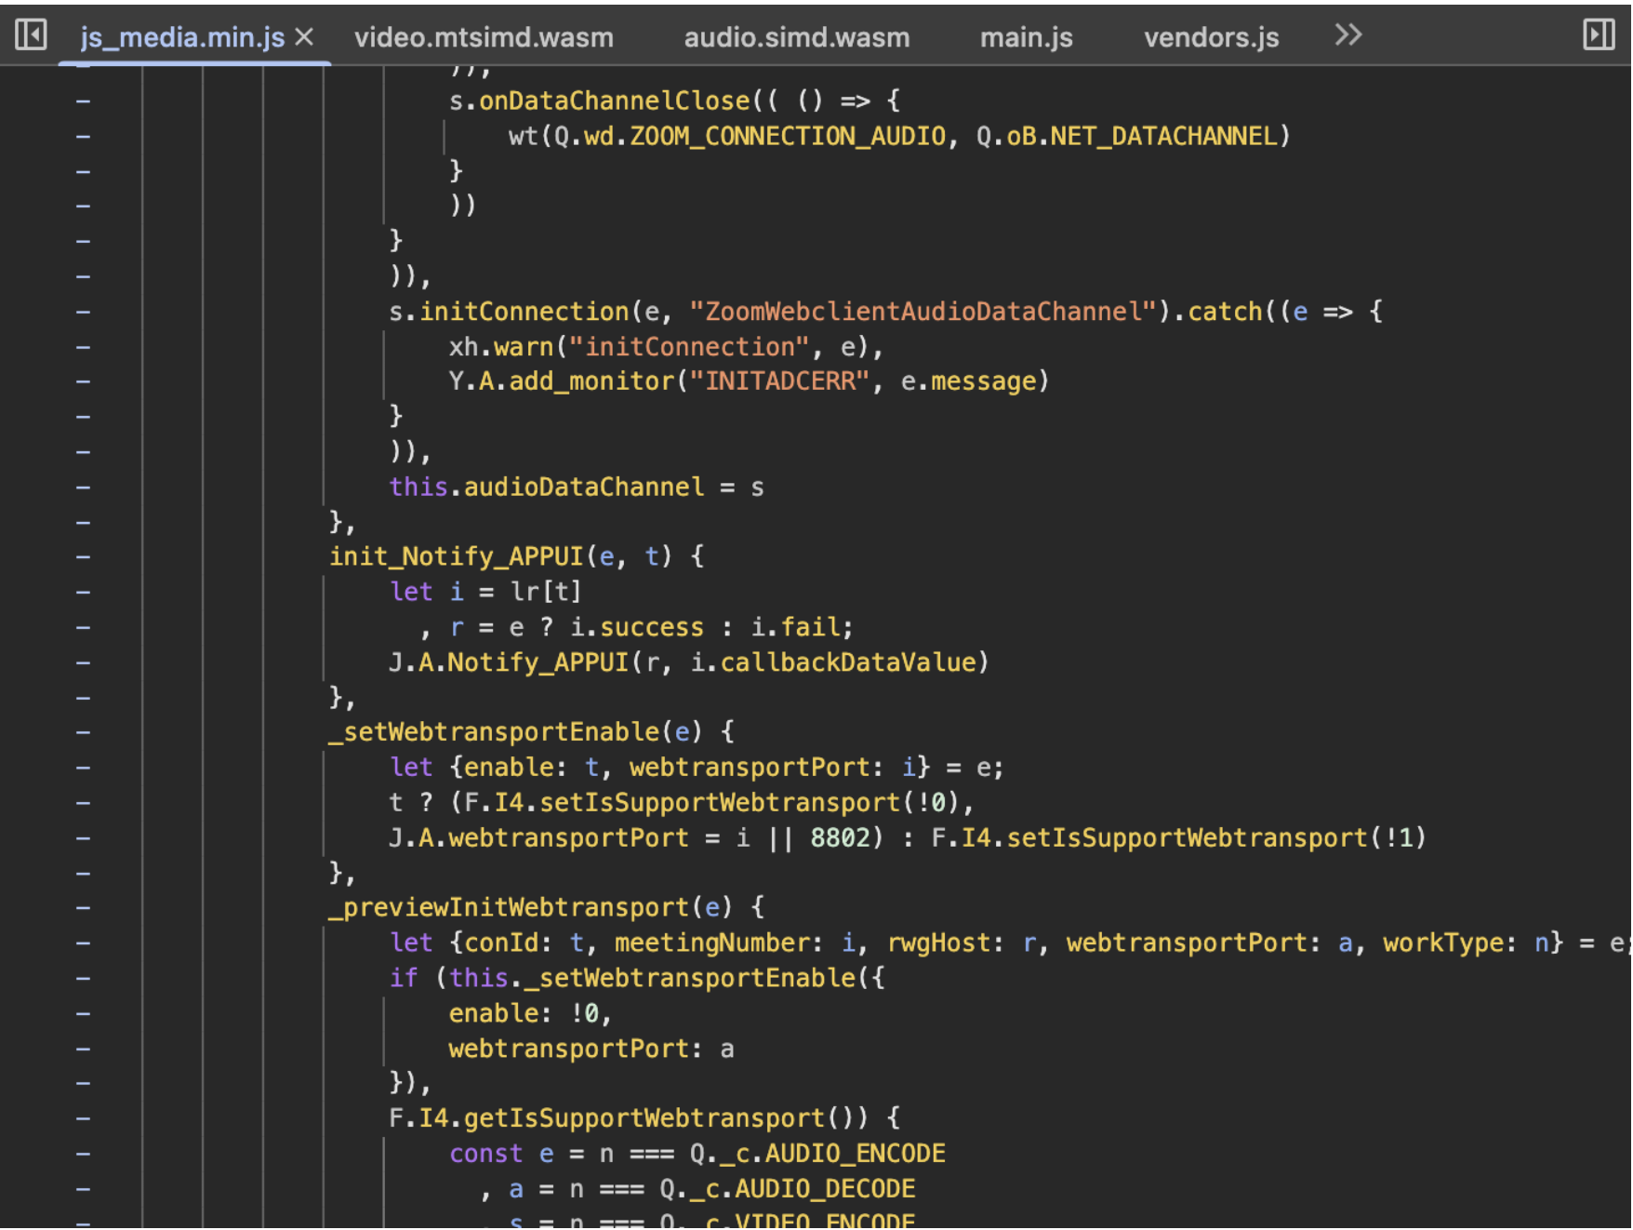
Task: Click on the _setWebtransportEnable function definition
Action: 494,733
